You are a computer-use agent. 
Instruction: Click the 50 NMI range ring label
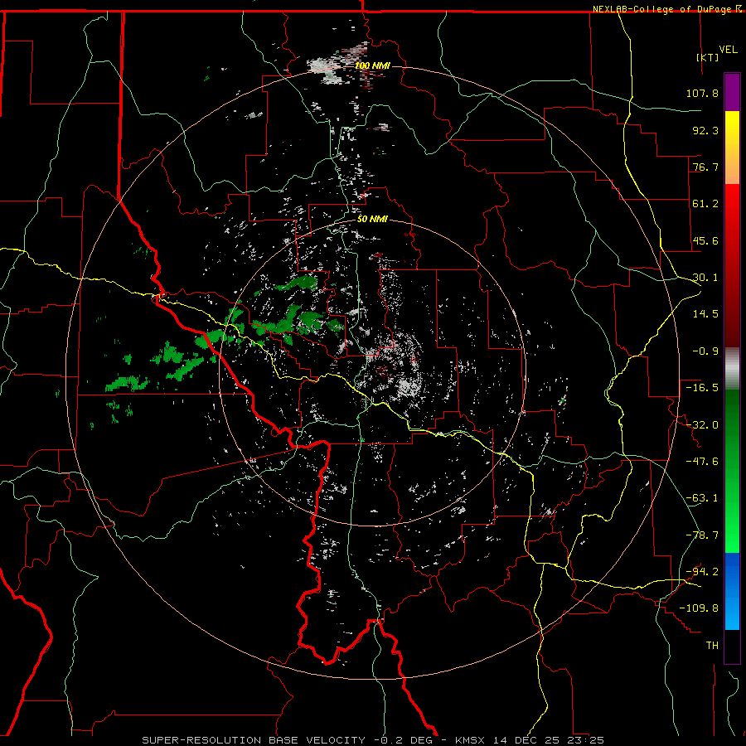pyautogui.click(x=372, y=220)
